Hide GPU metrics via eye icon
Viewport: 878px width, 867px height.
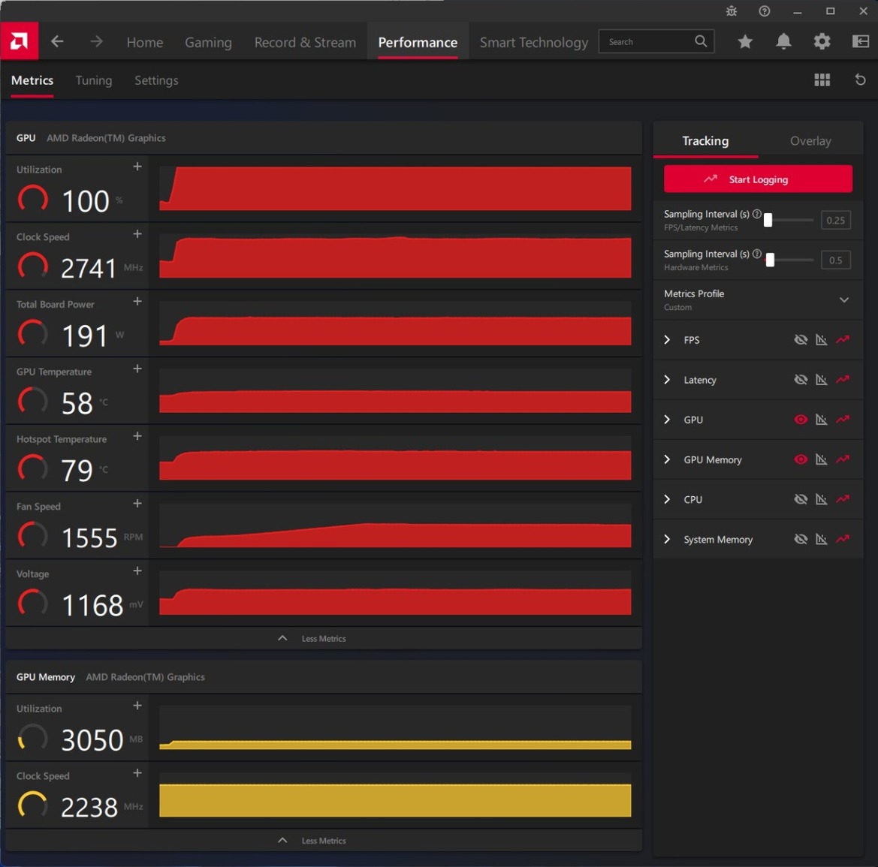[x=801, y=419]
